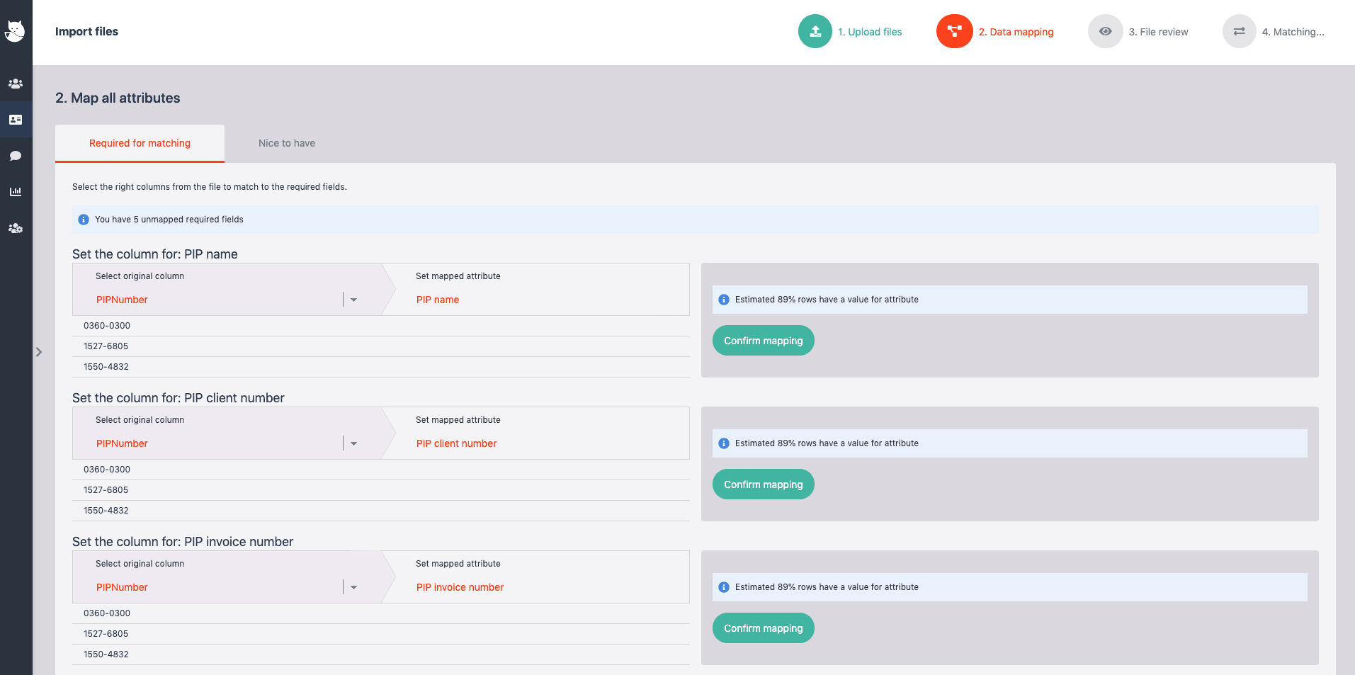Click the Import files page title
1355x675 pixels.
[x=86, y=31]
